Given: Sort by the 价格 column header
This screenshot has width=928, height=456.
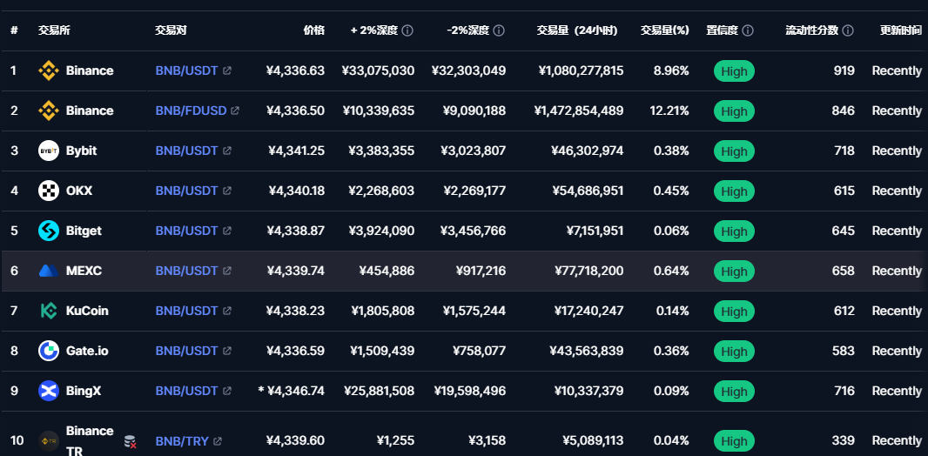Looking at the screenshot, I should [313, 30].
